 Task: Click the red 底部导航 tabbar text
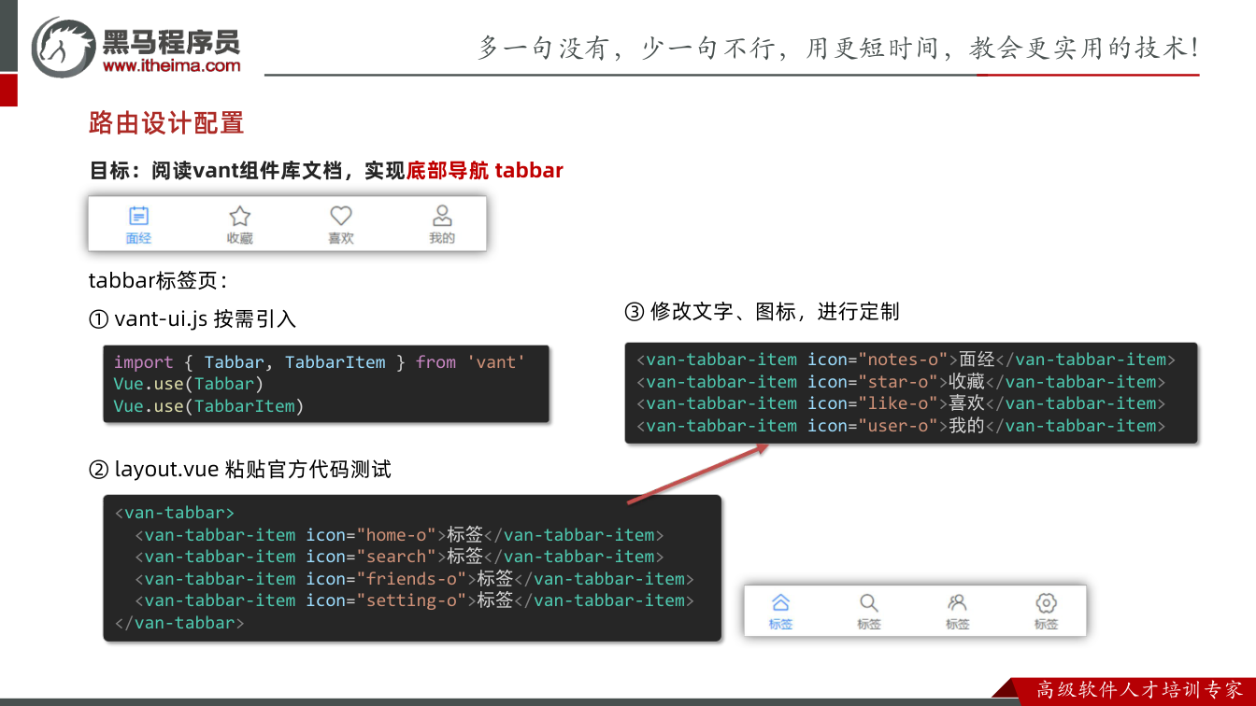(485, 171)
